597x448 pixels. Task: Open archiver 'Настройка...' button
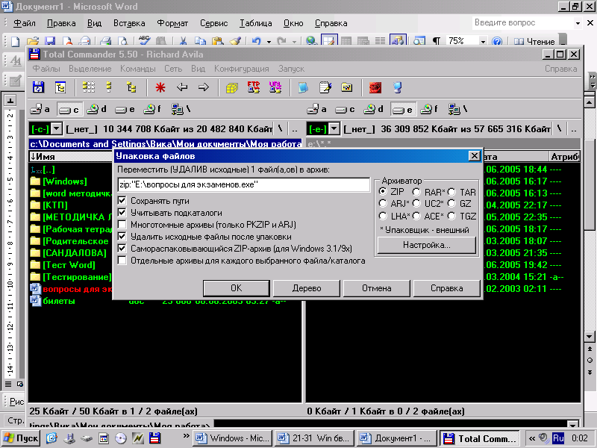pyautogui.click(x=426, y=245)
